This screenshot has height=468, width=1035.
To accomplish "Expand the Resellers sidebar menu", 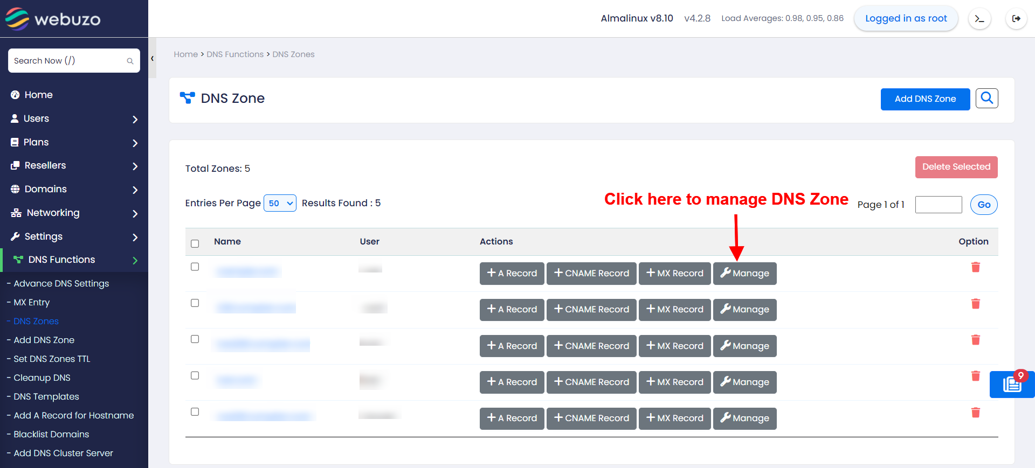I will [x=74, y=165].
